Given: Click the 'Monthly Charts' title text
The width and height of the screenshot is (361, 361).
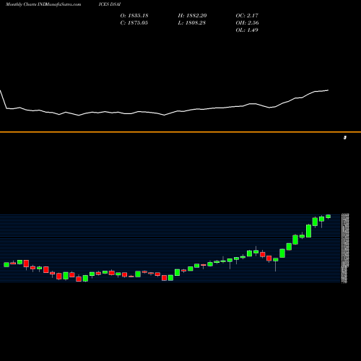Looking at the screenshot, I should point(21,4).
